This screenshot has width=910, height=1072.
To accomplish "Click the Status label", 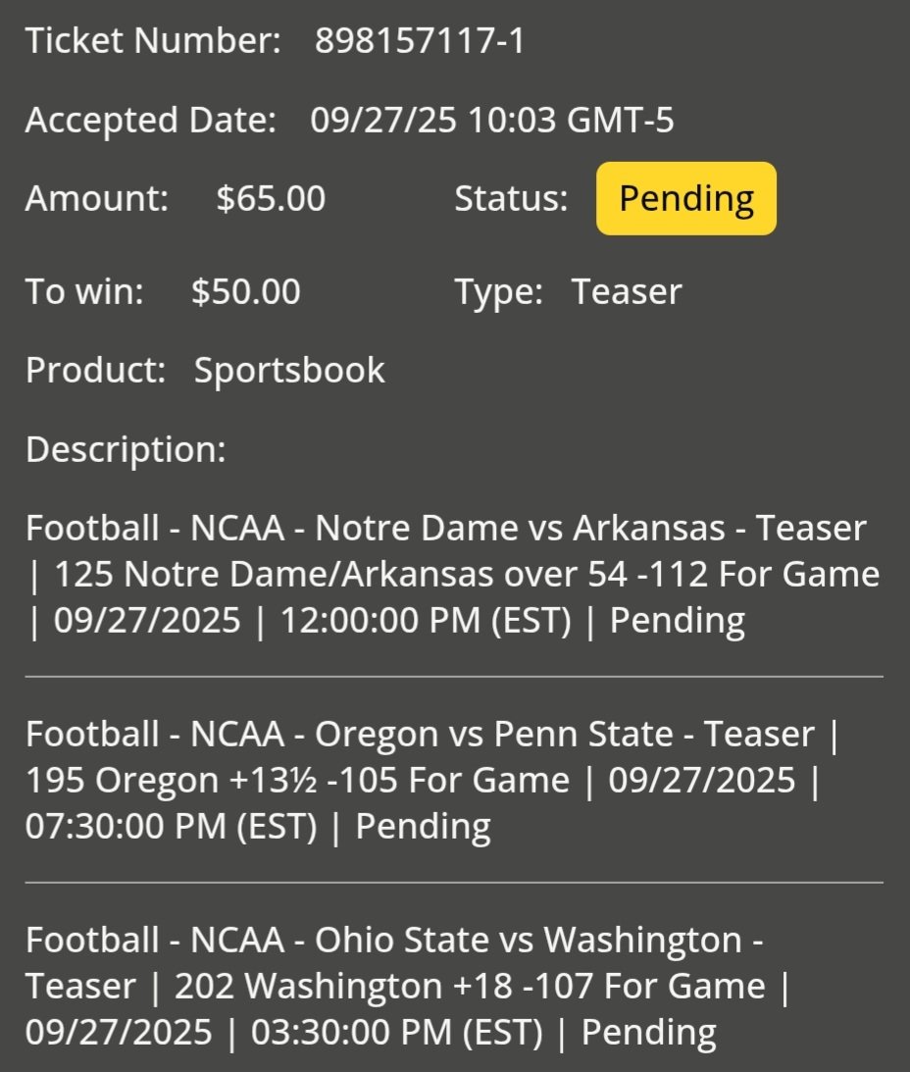I will [512, 198].
